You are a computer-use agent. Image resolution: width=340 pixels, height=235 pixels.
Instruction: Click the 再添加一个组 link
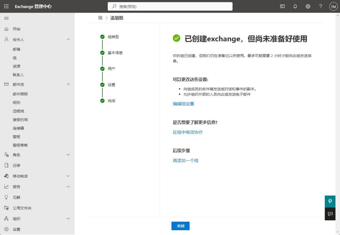pyautogui.click(x=185, y=161)
